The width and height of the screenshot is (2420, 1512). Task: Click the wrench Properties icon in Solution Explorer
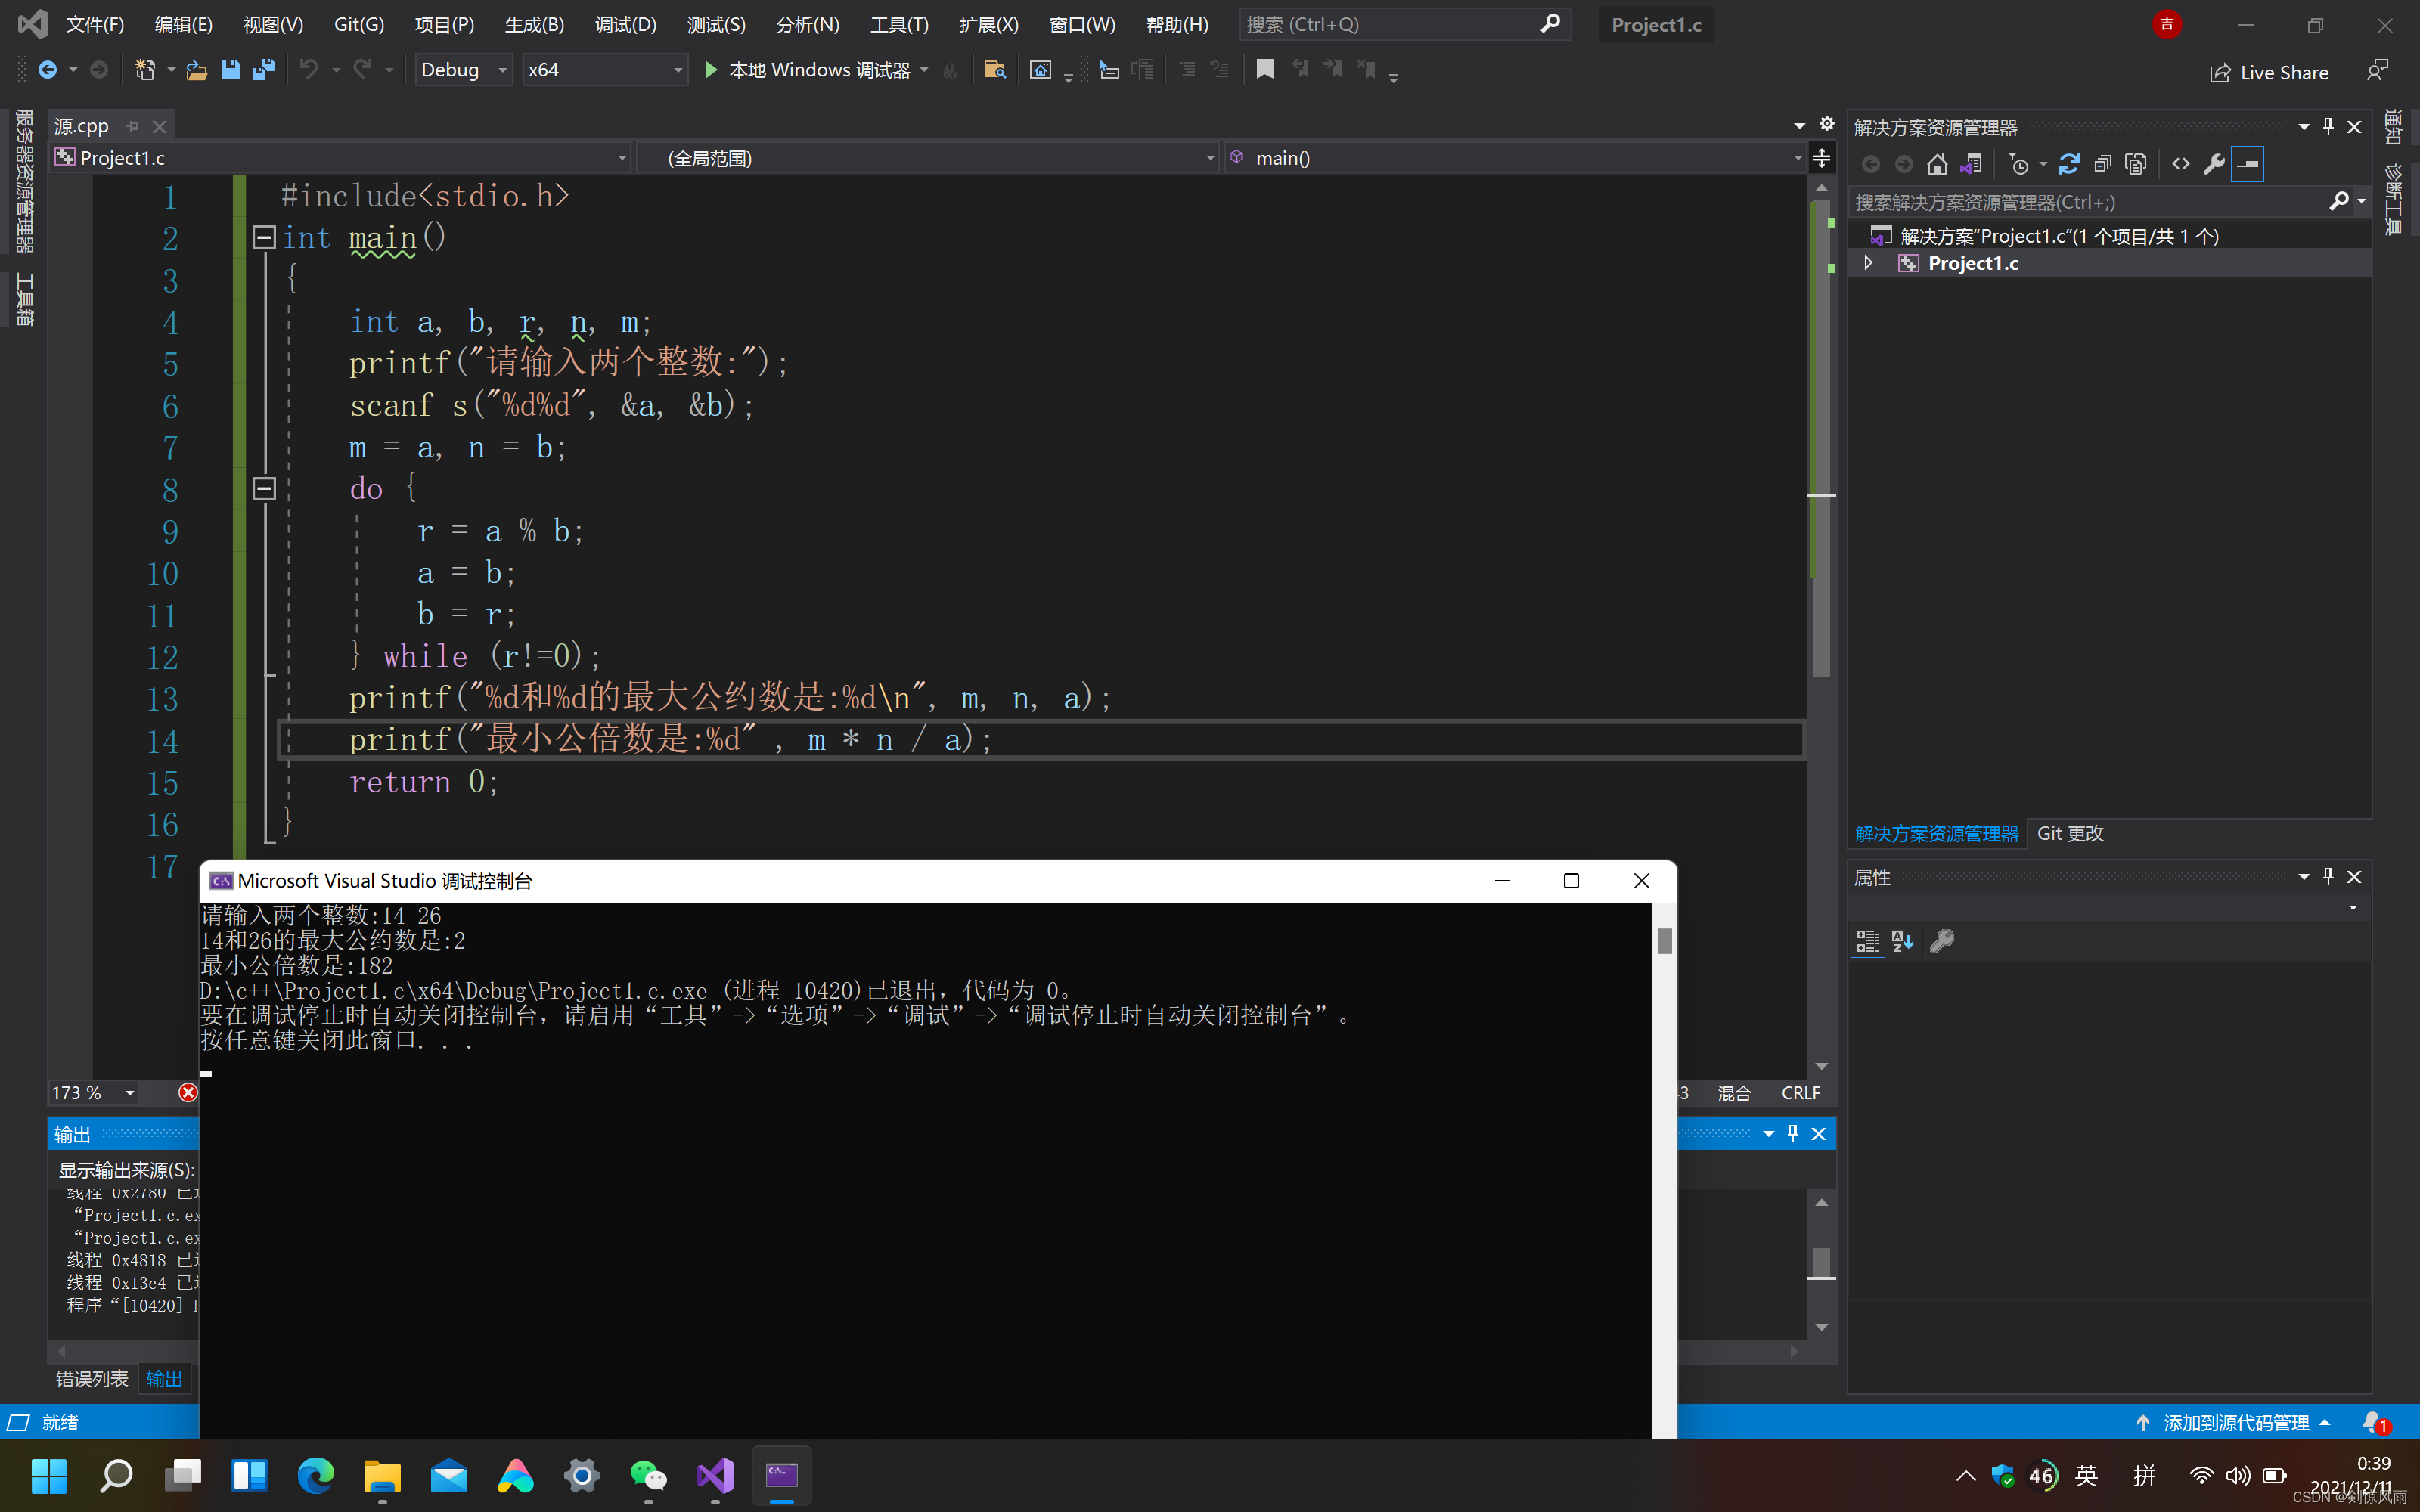[2214, 164]
